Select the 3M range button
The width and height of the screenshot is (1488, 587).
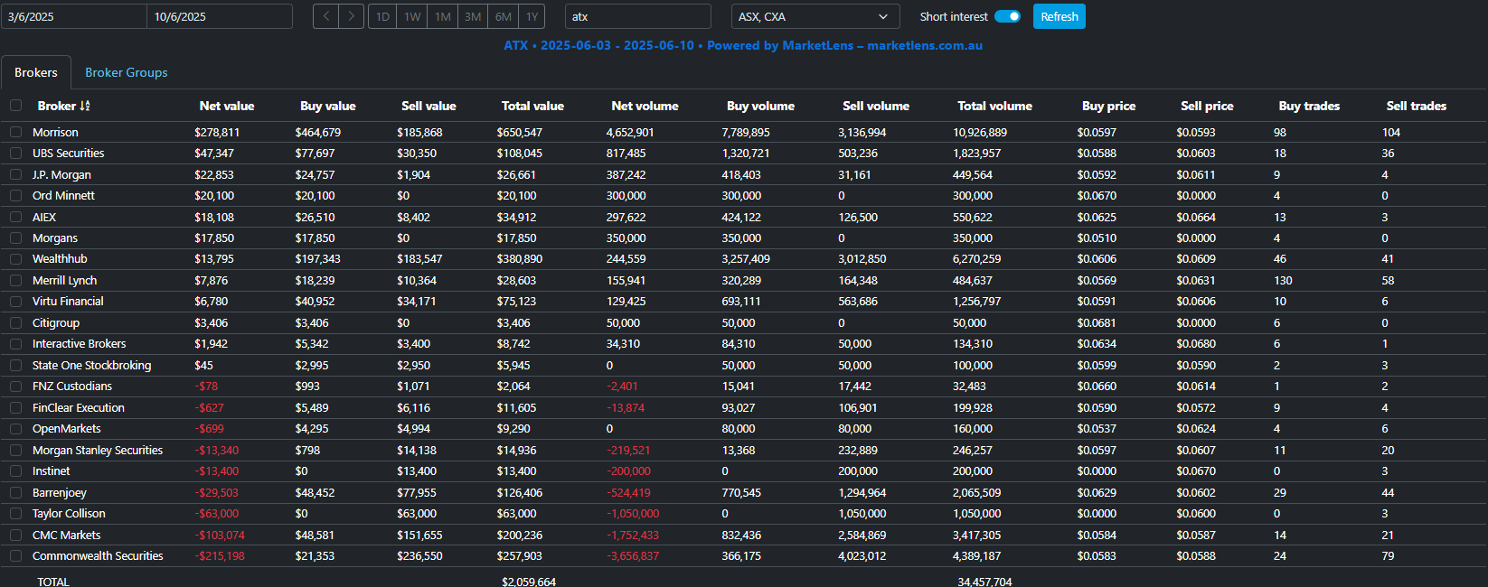[x=473, y=16]
